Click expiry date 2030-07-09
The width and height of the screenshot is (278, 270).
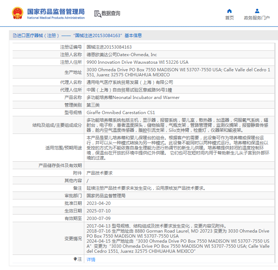click(99, 219)
